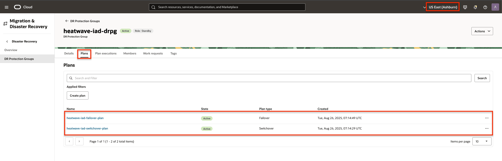Open the notifications bell

(x=475, y=7)
